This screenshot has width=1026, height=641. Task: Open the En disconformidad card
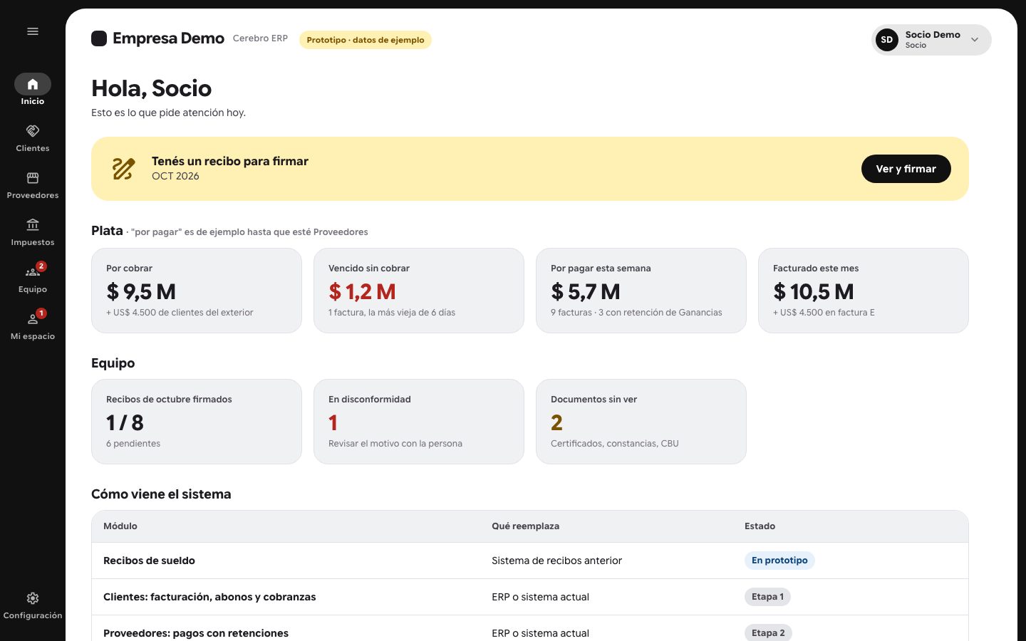pos(419,422)
